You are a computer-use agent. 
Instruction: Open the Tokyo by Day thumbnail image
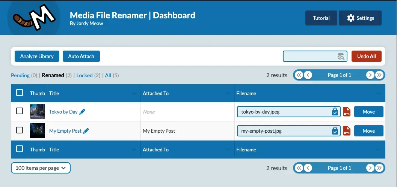(x=38, y=112)
